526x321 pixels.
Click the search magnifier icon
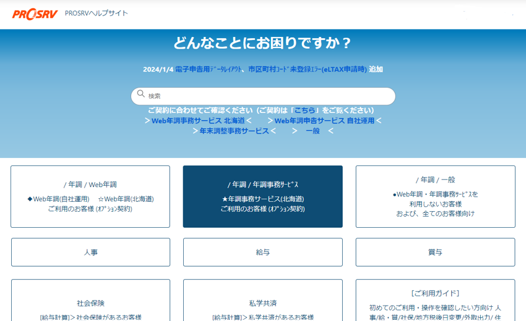[141, 94]
